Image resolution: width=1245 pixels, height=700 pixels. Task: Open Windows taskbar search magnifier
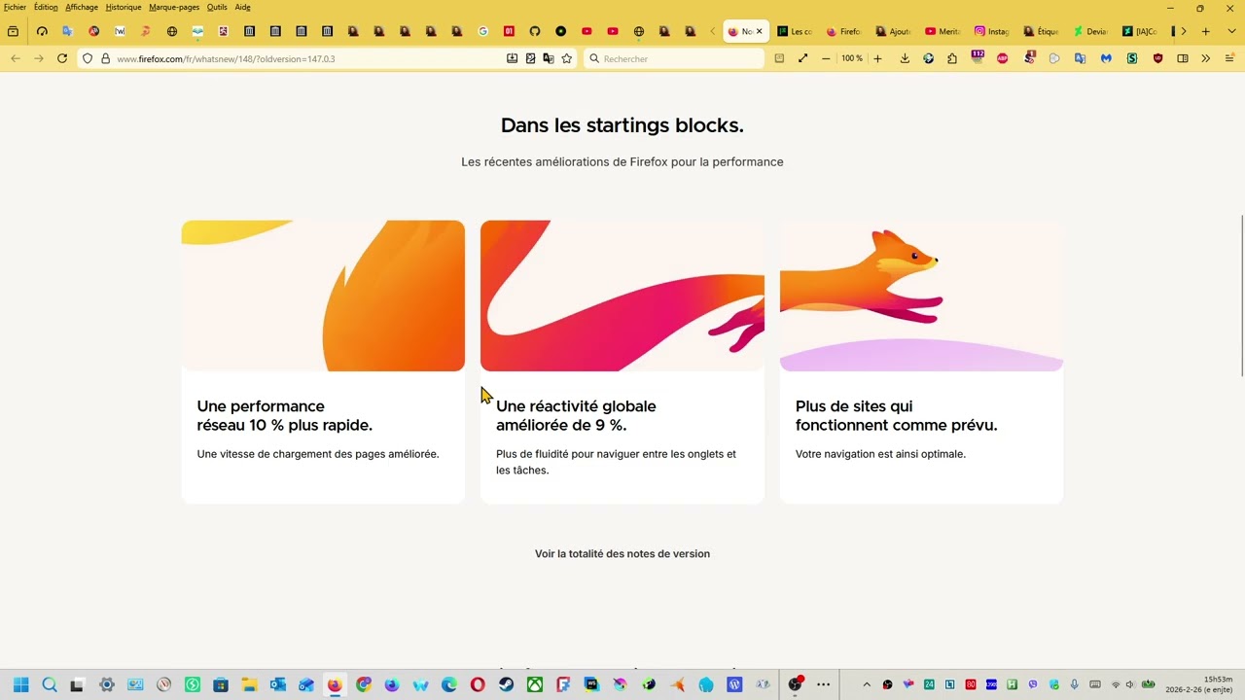(x=49, y=684)
